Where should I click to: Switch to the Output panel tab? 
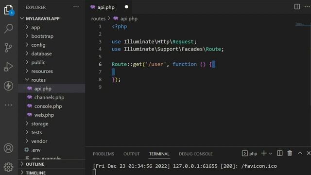(132, 154)
